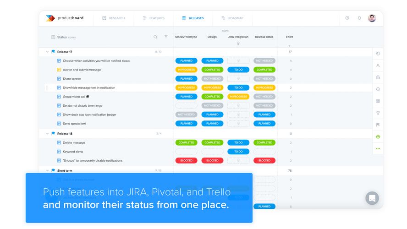
Task: Click the feature icon beside Delete message
Action: point(59,142)
